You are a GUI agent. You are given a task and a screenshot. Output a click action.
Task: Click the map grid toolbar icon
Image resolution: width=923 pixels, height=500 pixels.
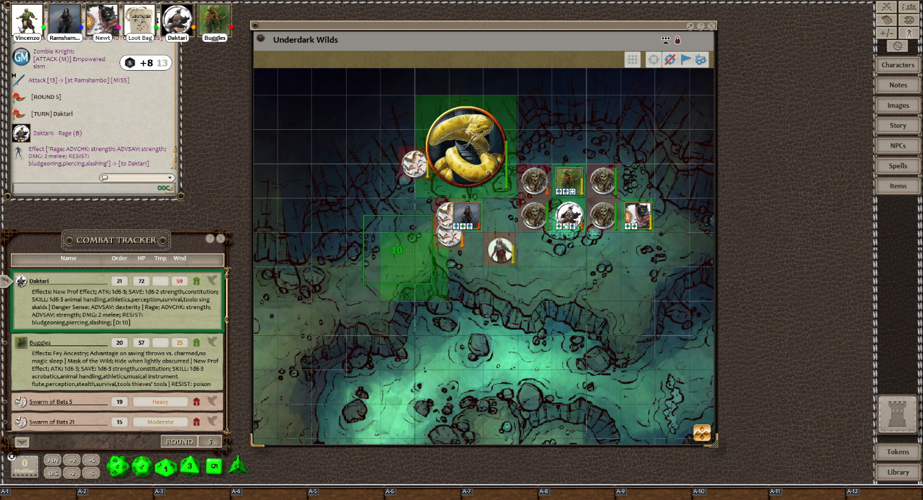pyautogui.click(x=633, y=60)
